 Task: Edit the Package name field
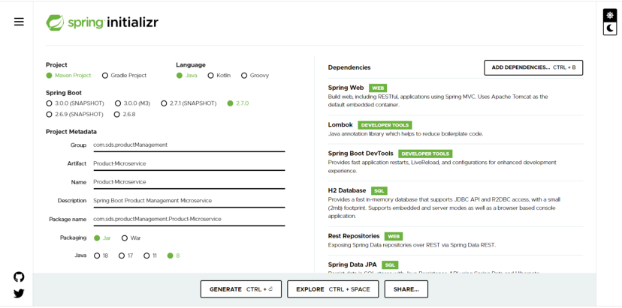tap(189, 219)
